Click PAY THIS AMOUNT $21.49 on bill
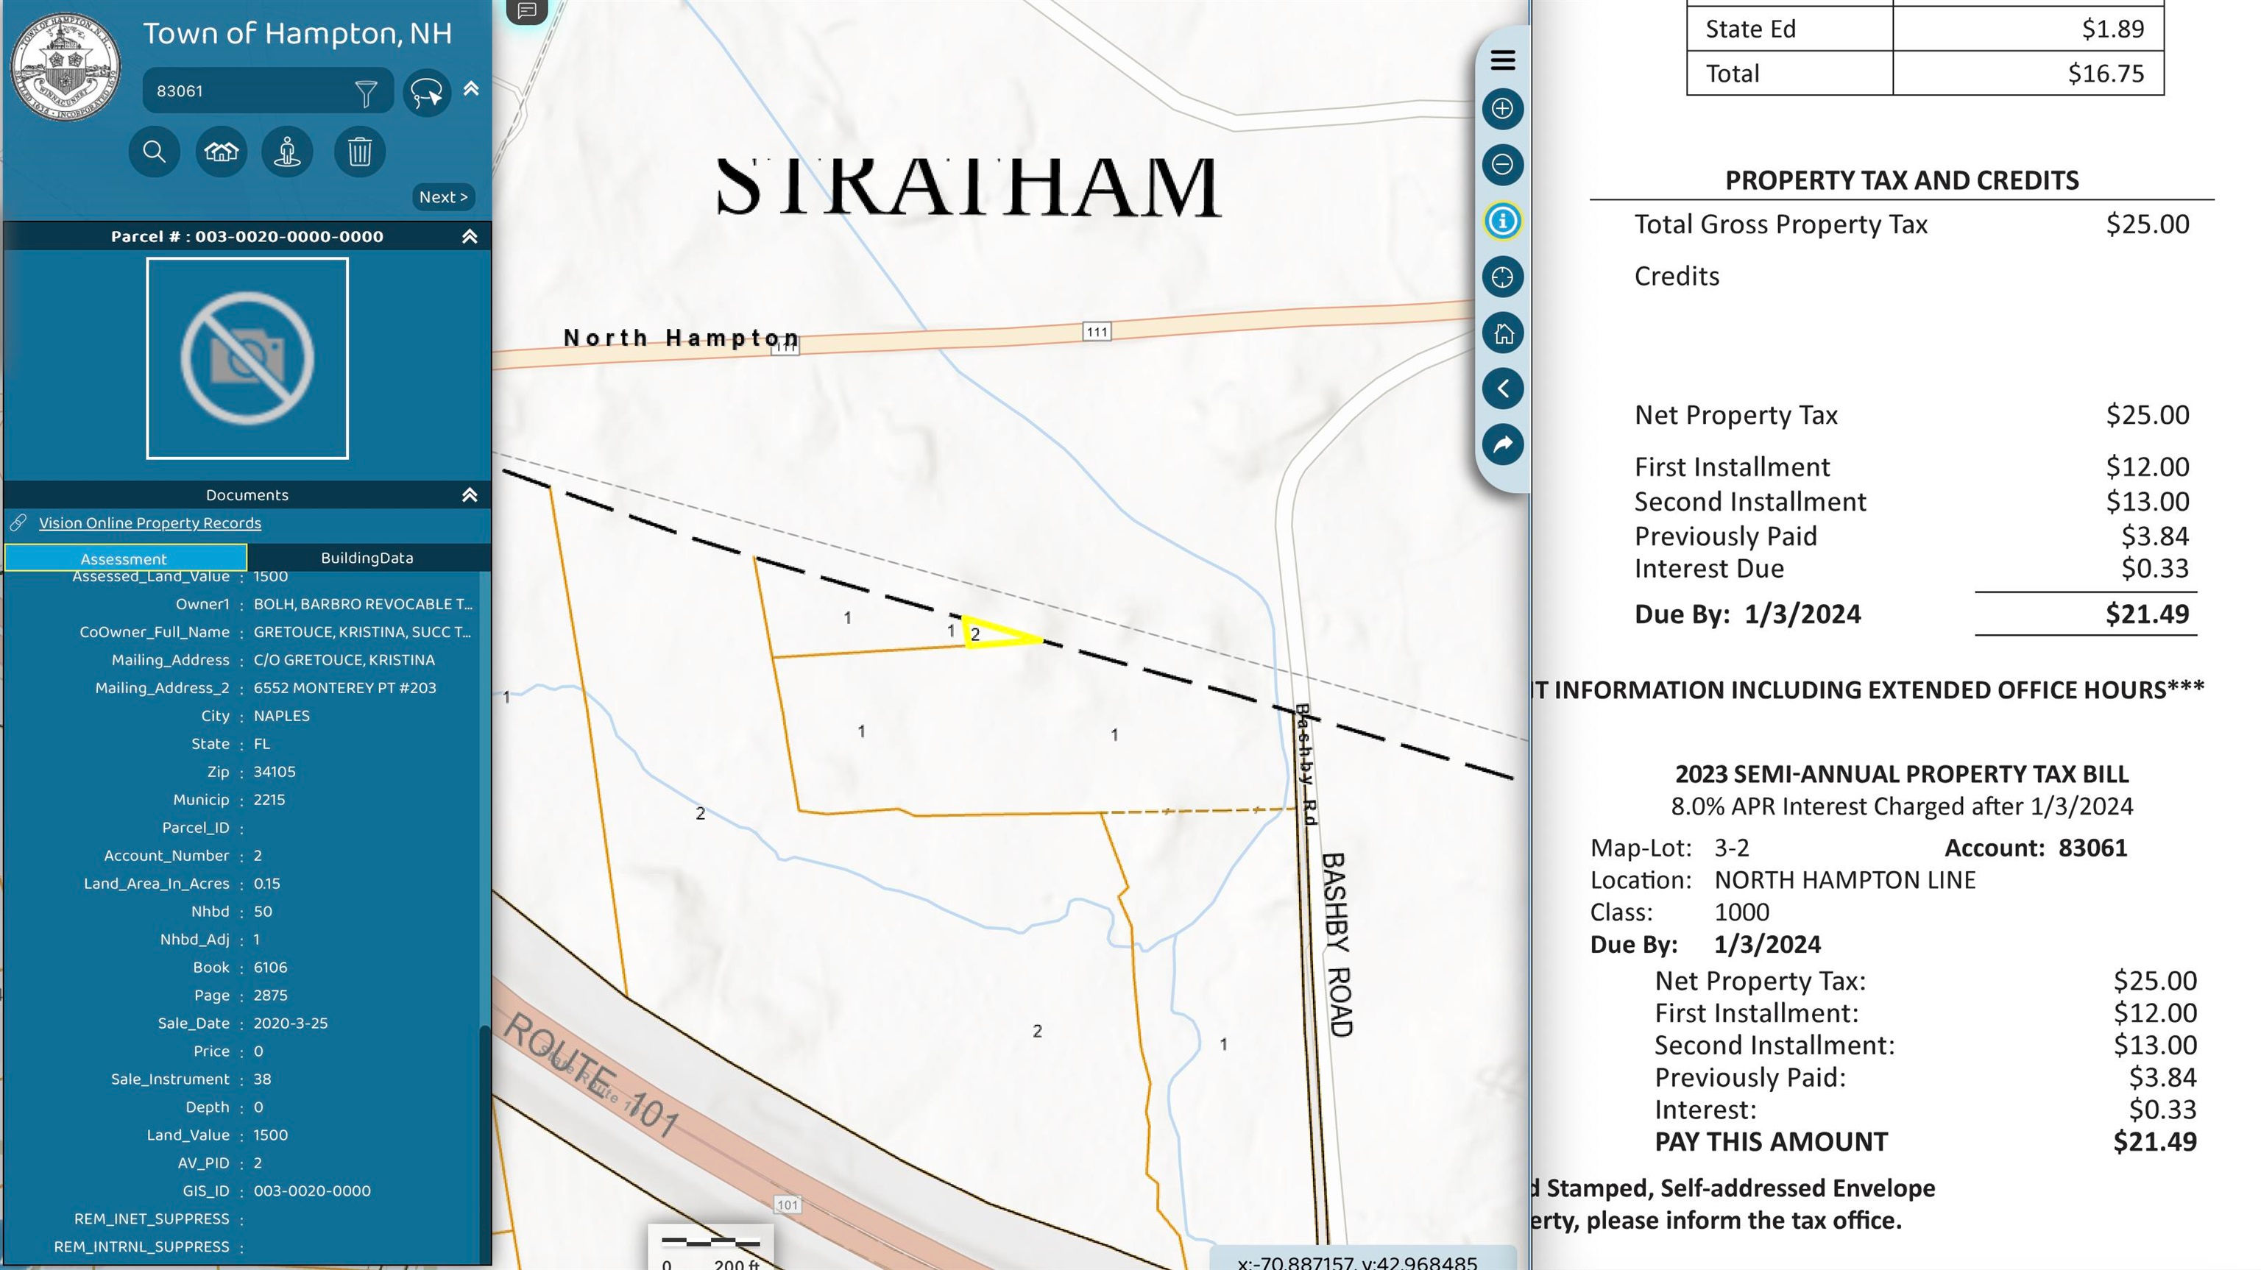 1925,1142
